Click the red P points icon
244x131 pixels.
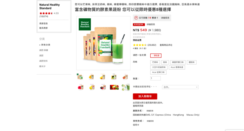(136, 18)
